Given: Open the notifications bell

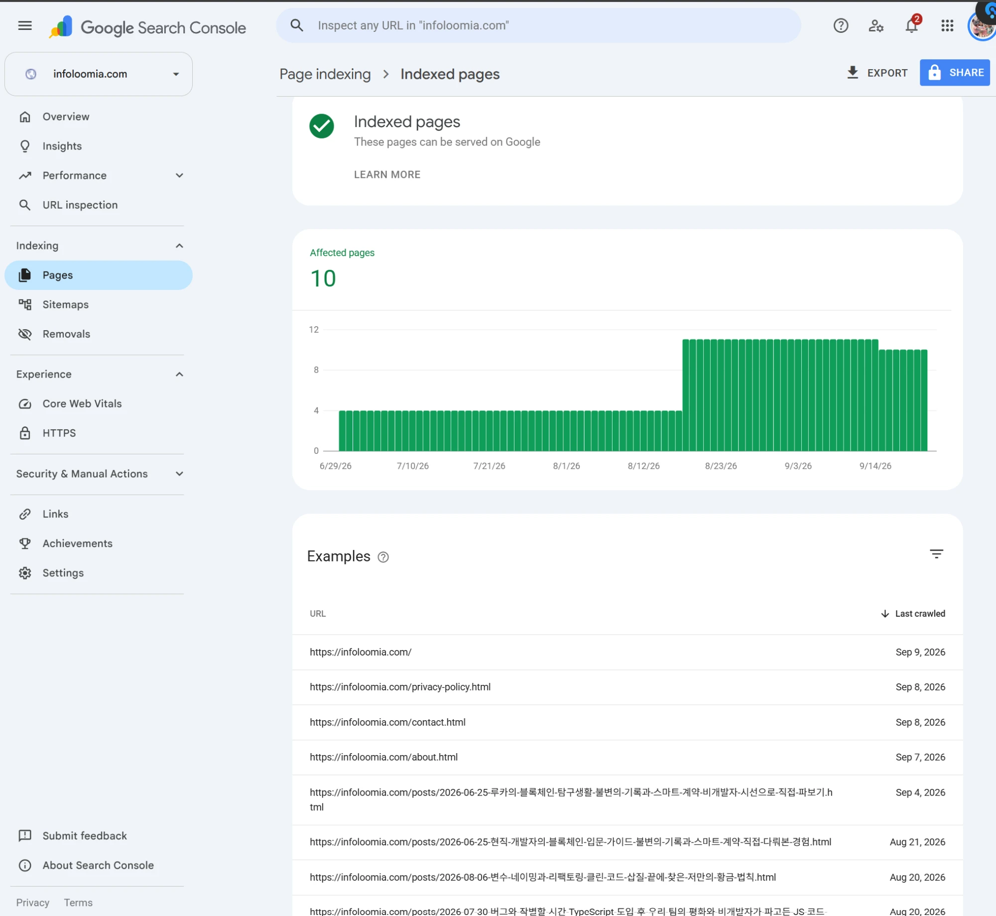Looking at the screenshot, I should 912,26.
